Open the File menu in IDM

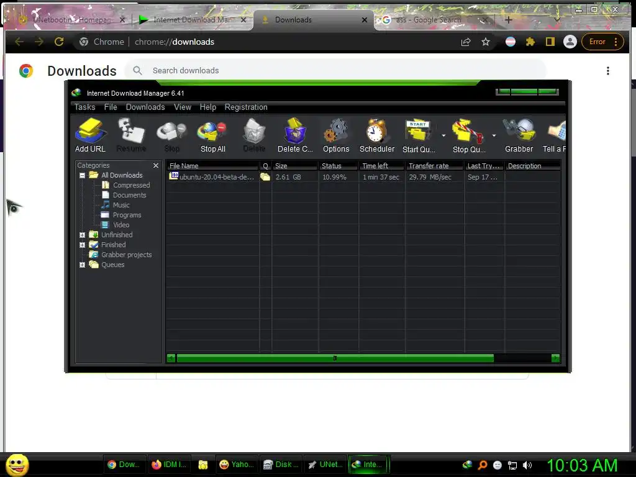coord(111,107)
